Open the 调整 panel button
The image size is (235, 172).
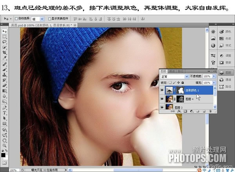pyautogui.click(x=226, y=56)
